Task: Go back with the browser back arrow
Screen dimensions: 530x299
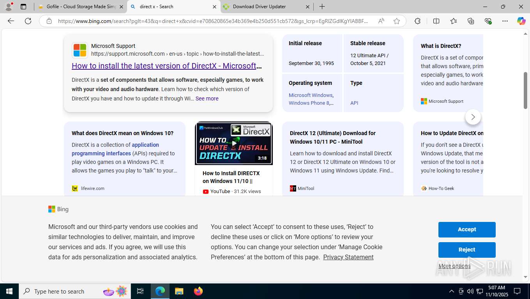Action: (x=11, y=21)
